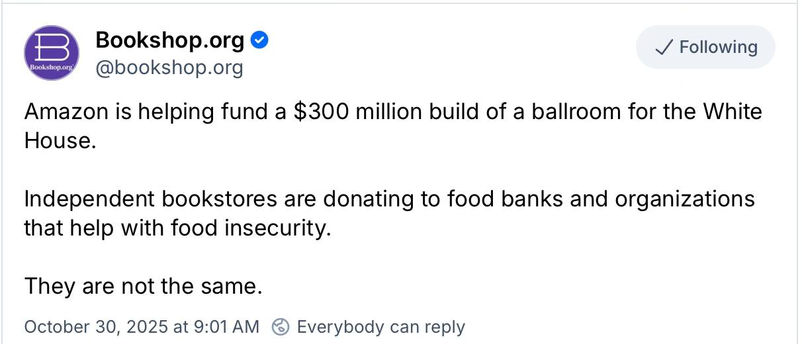The width and height of the screenshot is (802, 344).
Task: Click the globe icon beside reply settings
Action: click(x=281, y=327)
